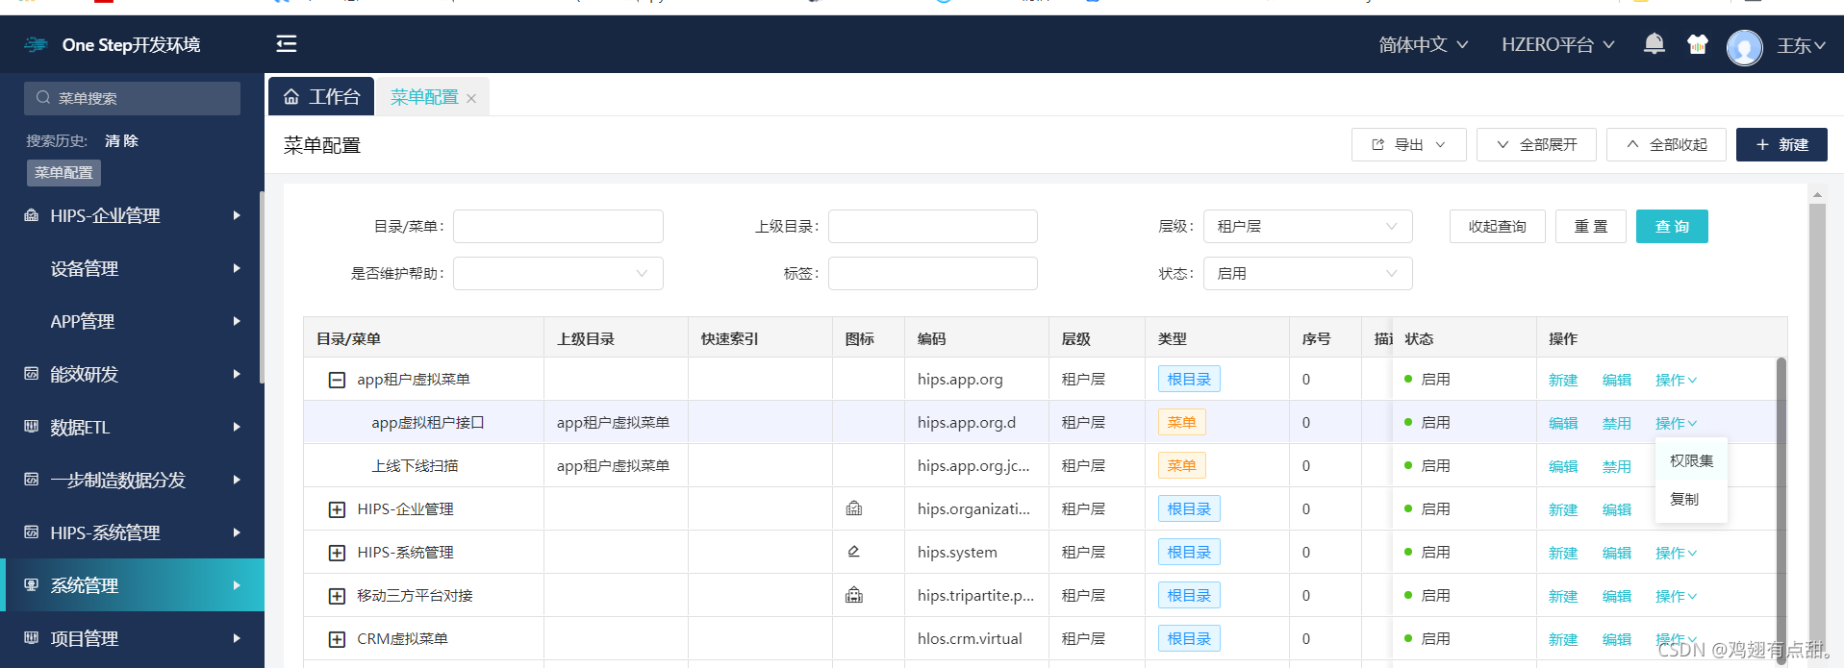Expand the CRM虚拟菜单 table row
This screenshot has height=668, width=1844.
pos(337,639)
